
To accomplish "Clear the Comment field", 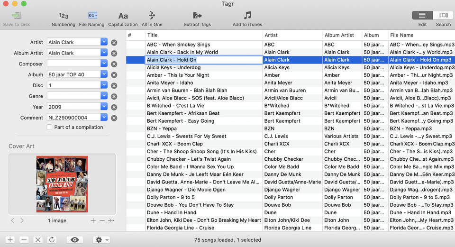I will (x=114, y=118).
